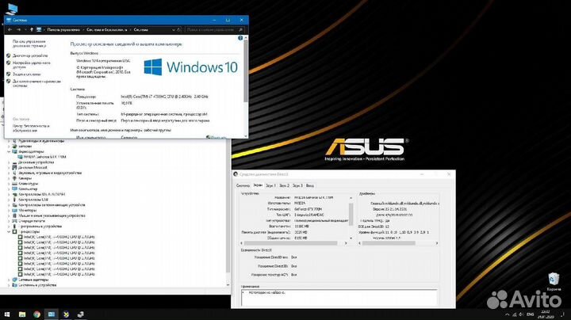Click the shield icon beside Device Manager link
Screen dimensions: 571x320
[x=9, y=55]
